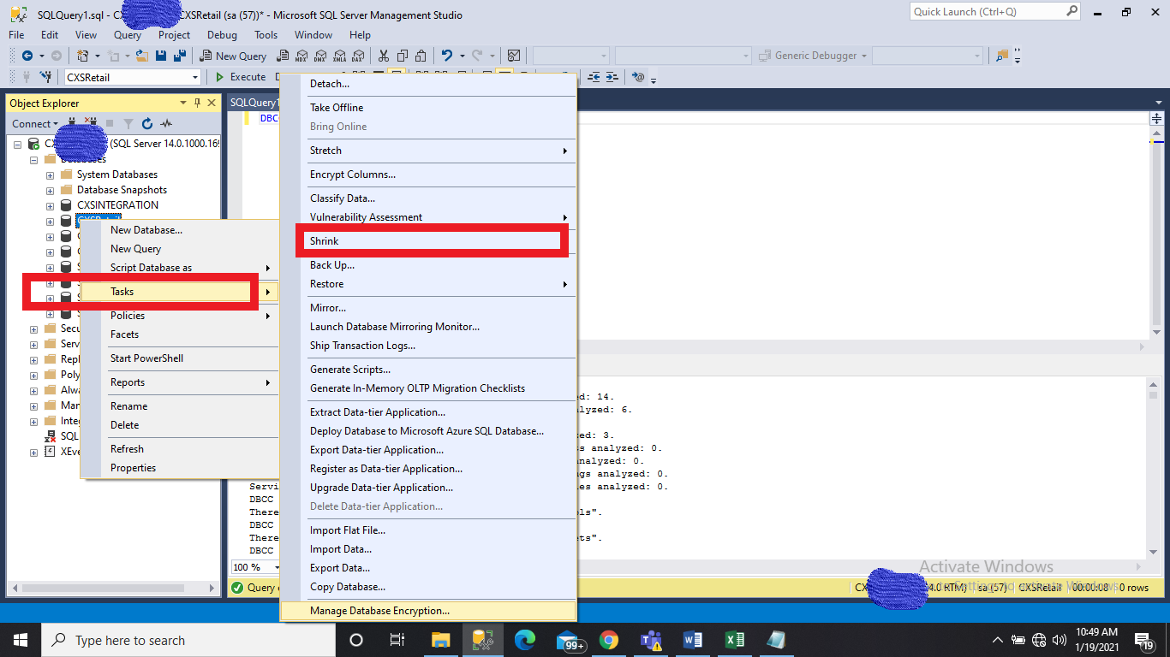Click the Windows Start button
Image resolution: width=1170 pixels, height=657 pixels.
(21, 640)
